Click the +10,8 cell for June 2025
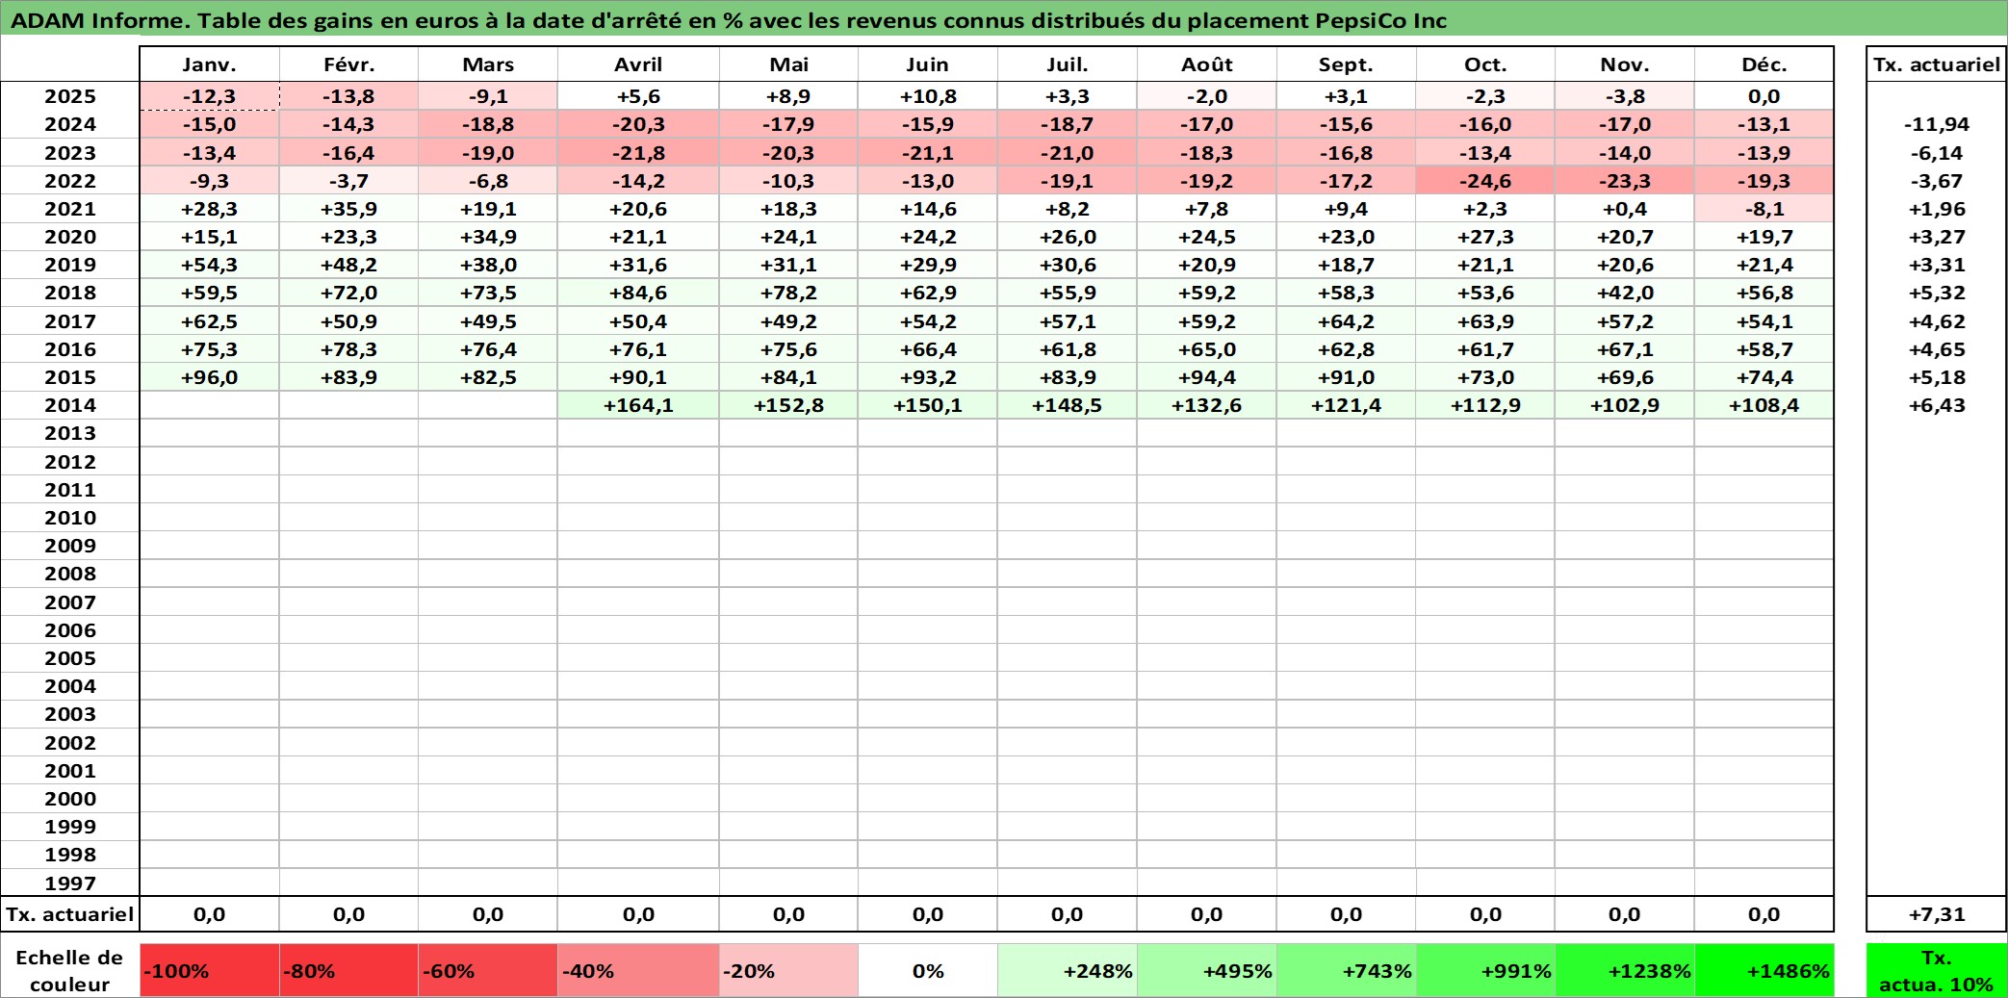The image size is (2008, 998). 928,96
